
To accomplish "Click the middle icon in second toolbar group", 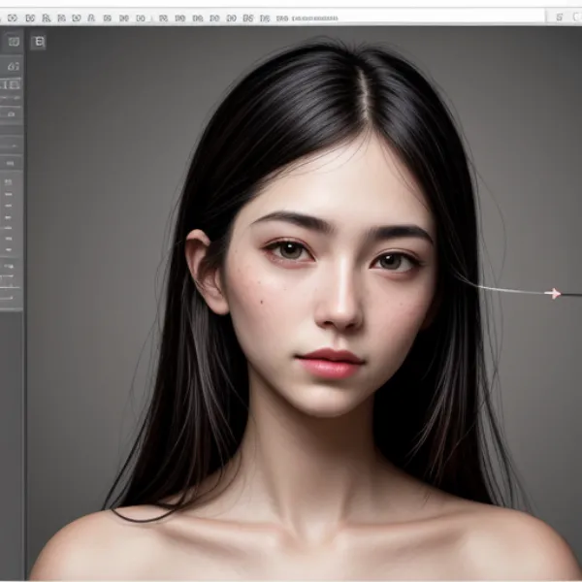I will pos(214,17).
